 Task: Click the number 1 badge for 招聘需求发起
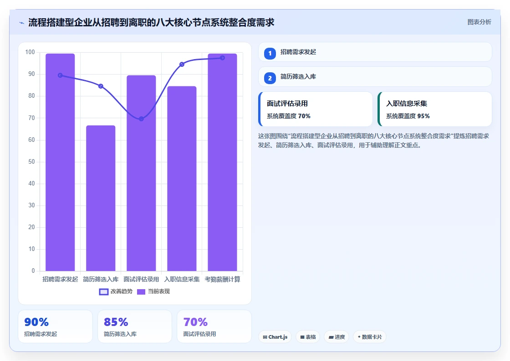[270, 53]
